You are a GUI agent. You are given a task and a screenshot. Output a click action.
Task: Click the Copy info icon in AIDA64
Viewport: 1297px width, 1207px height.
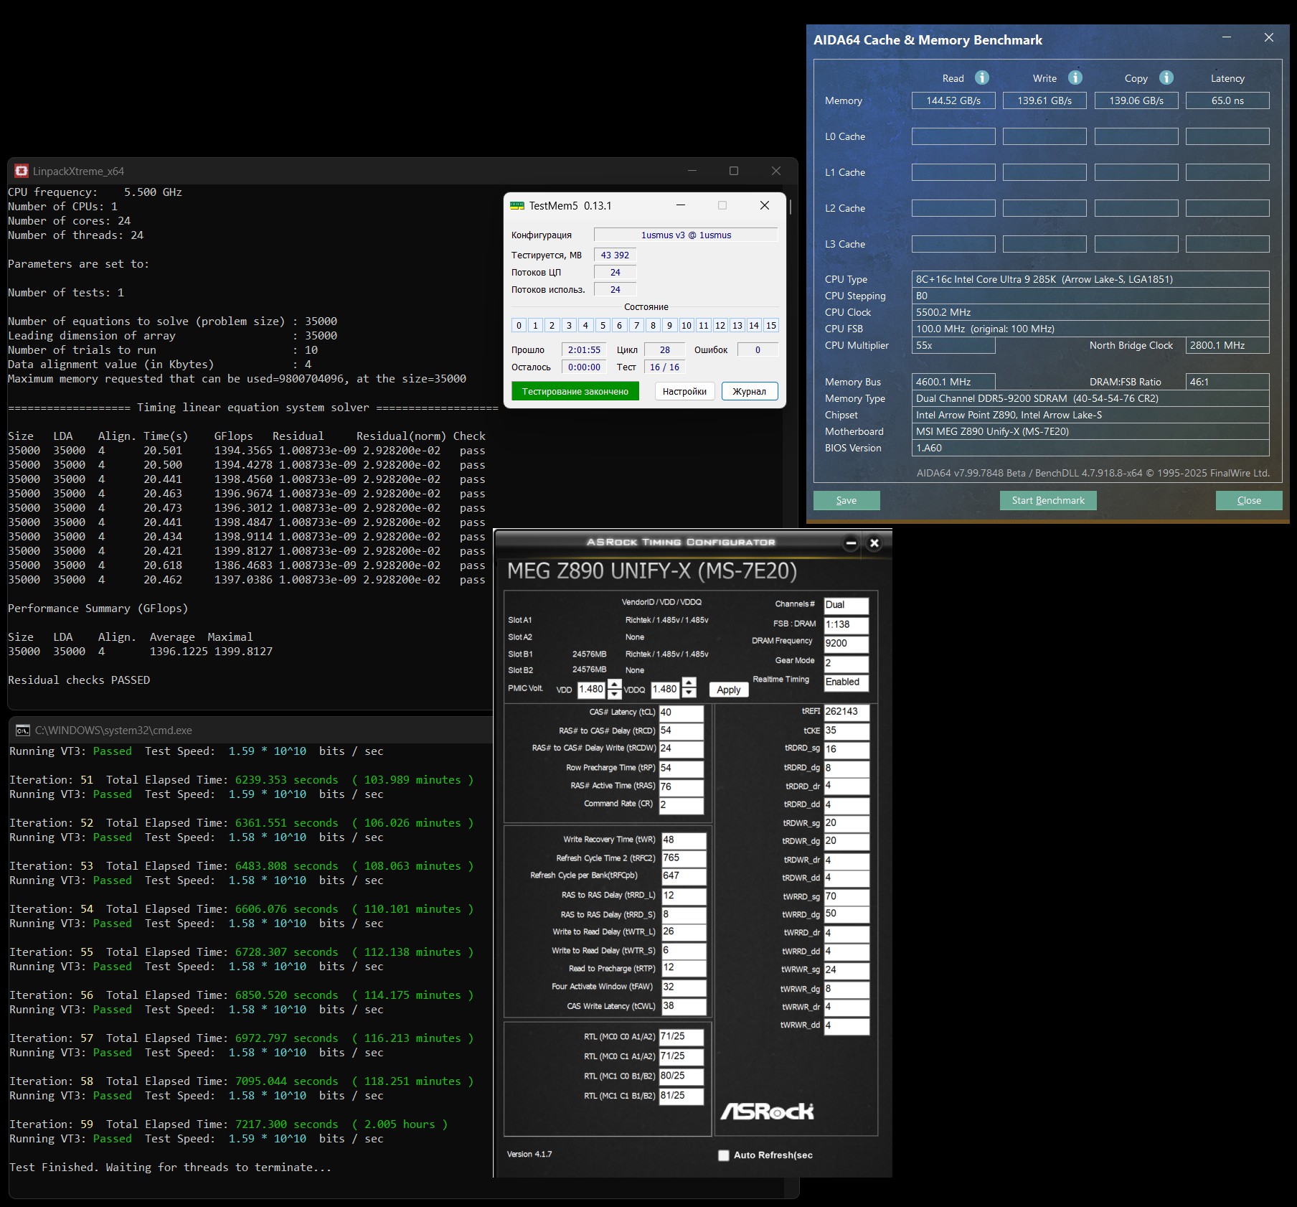tap(1166, 78)
